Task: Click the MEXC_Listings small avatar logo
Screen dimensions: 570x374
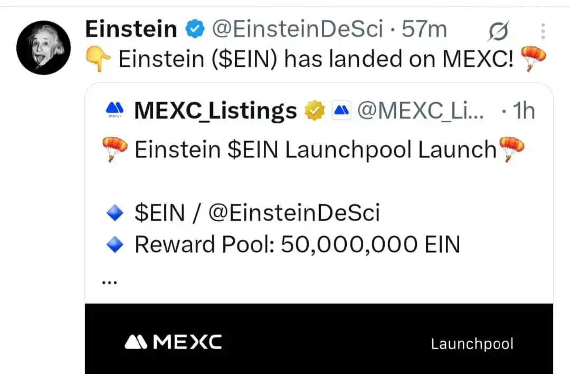Action: tap(115, 110)
